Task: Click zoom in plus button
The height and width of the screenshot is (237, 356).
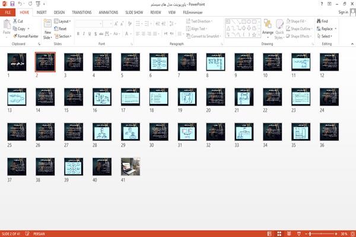Action: point(336,233)
